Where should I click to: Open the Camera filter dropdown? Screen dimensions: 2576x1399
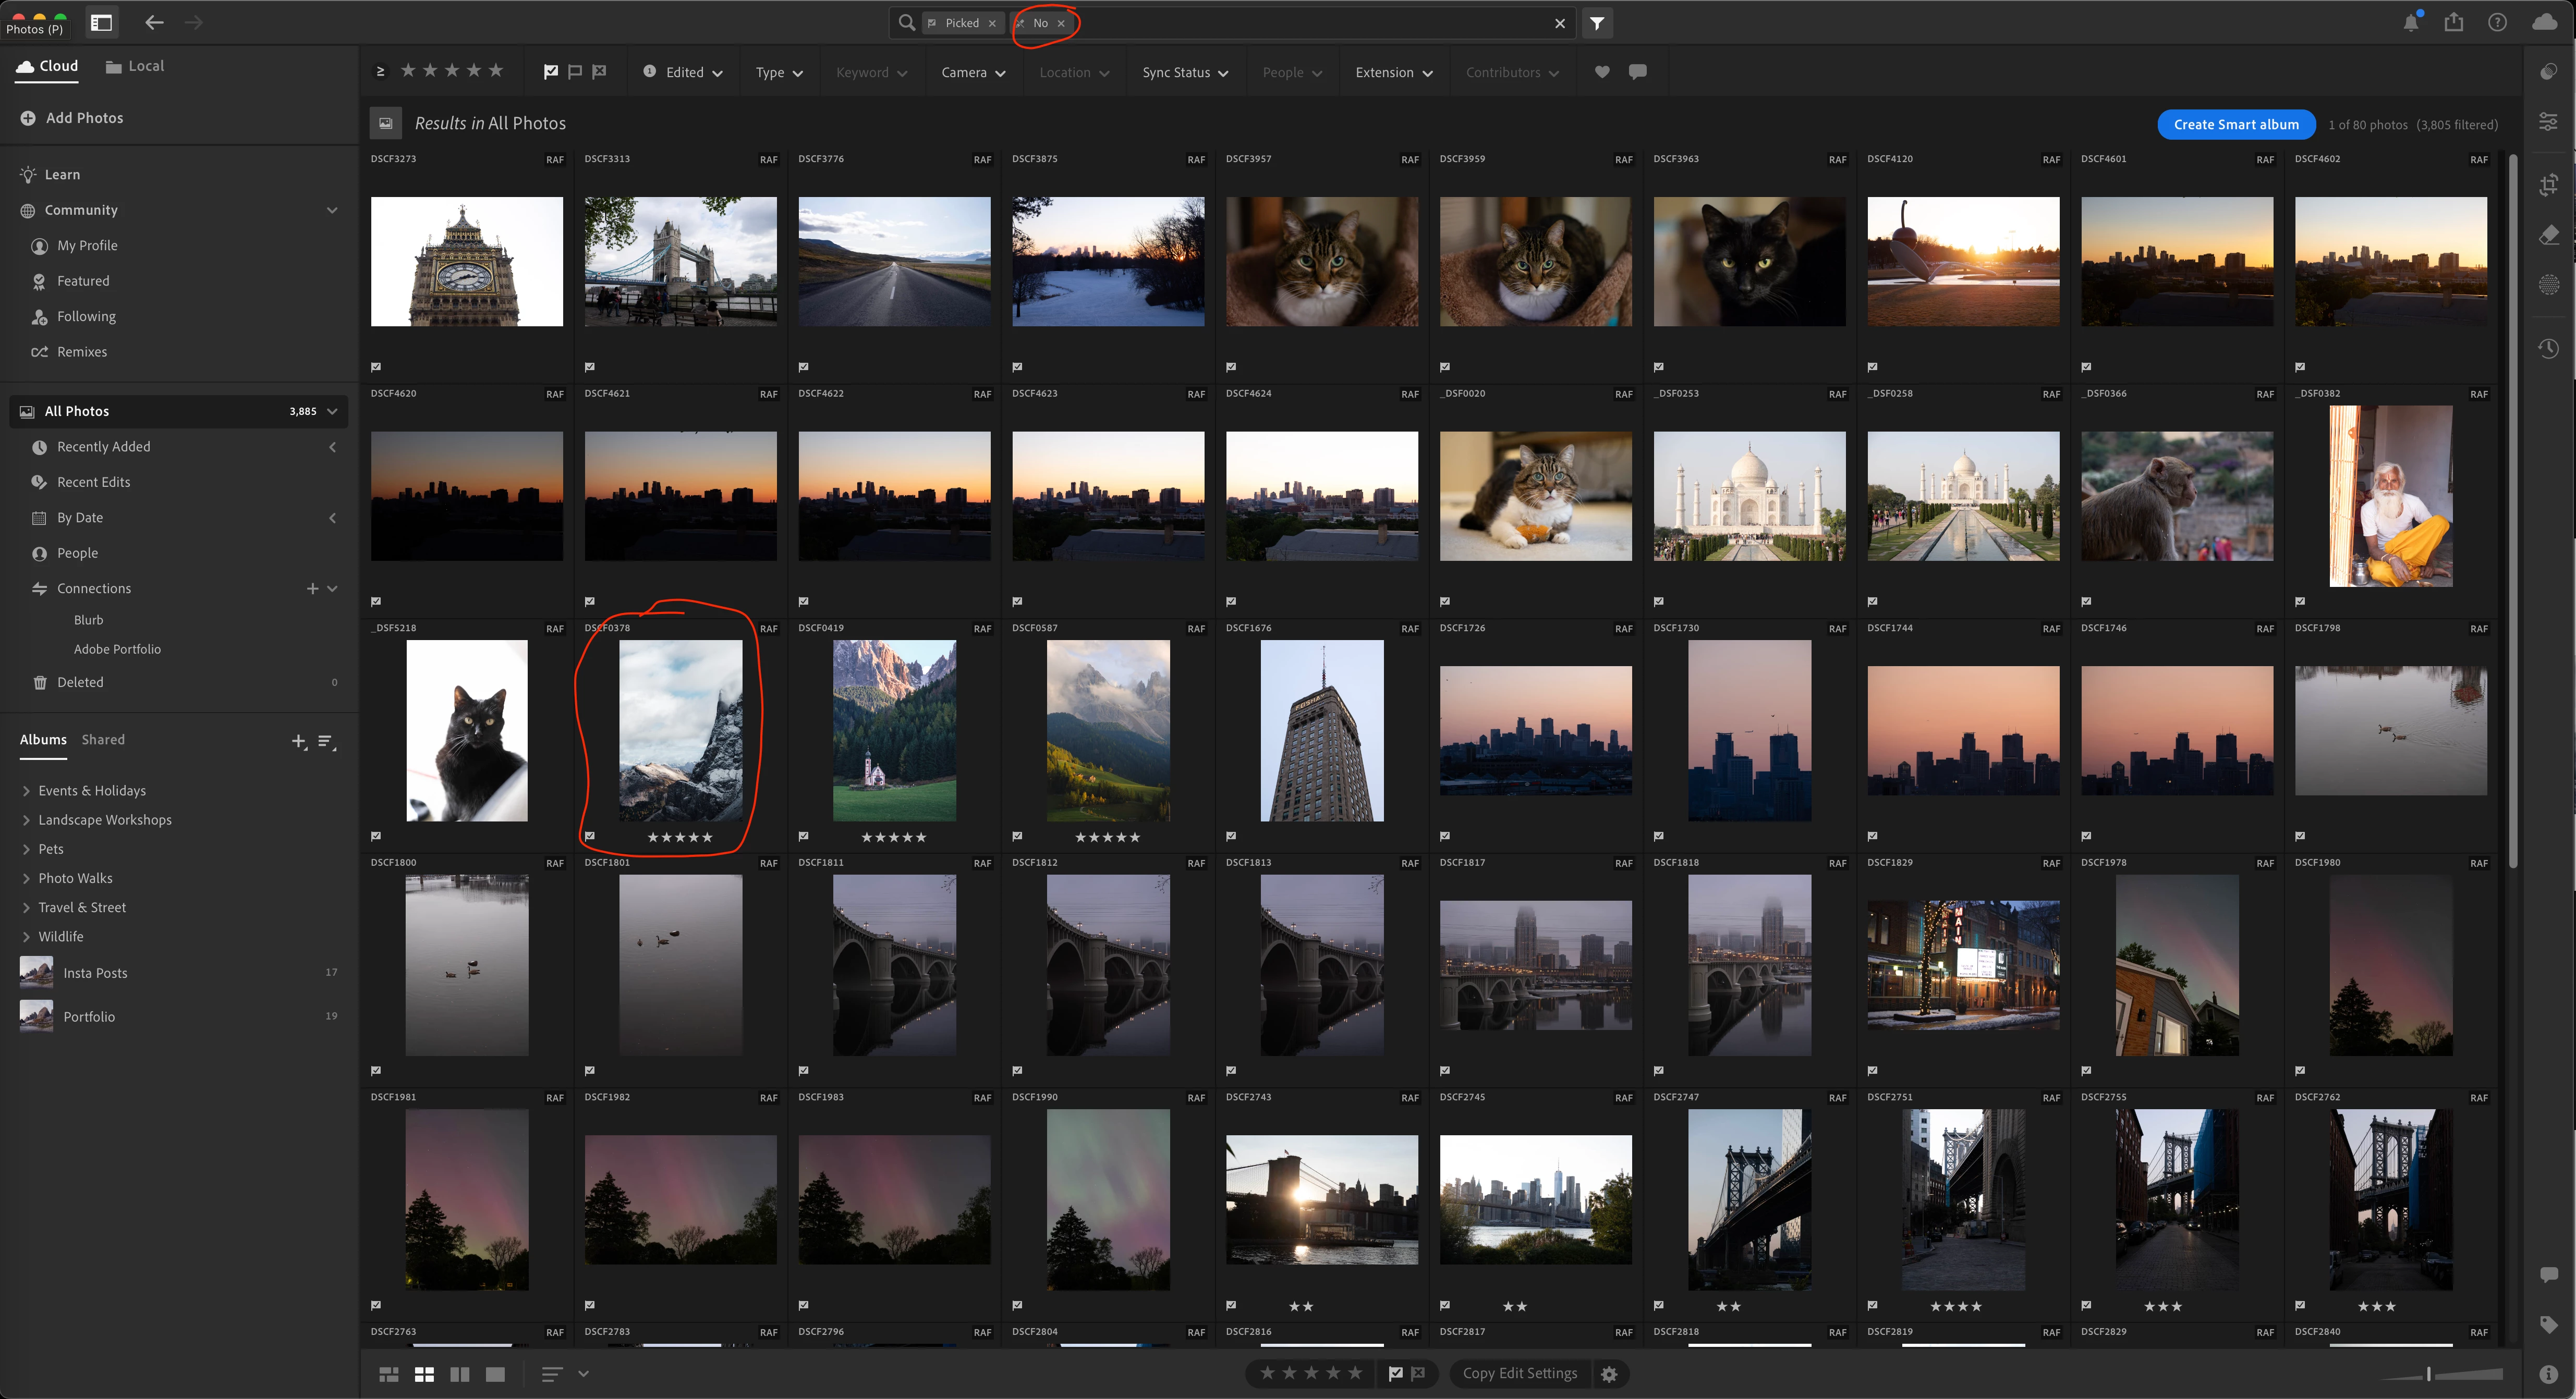click(x=972, y=72)
